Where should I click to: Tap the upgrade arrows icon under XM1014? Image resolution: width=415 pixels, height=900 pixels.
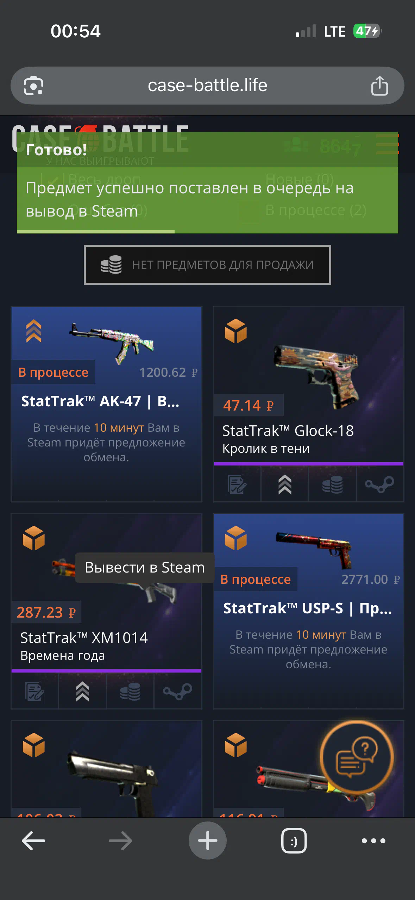coord(82,692)
